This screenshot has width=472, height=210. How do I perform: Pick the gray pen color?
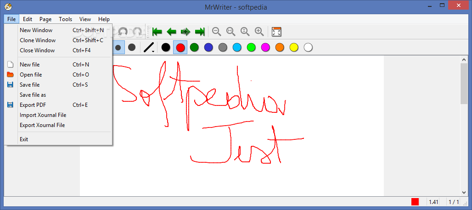[x=222, y=48]
